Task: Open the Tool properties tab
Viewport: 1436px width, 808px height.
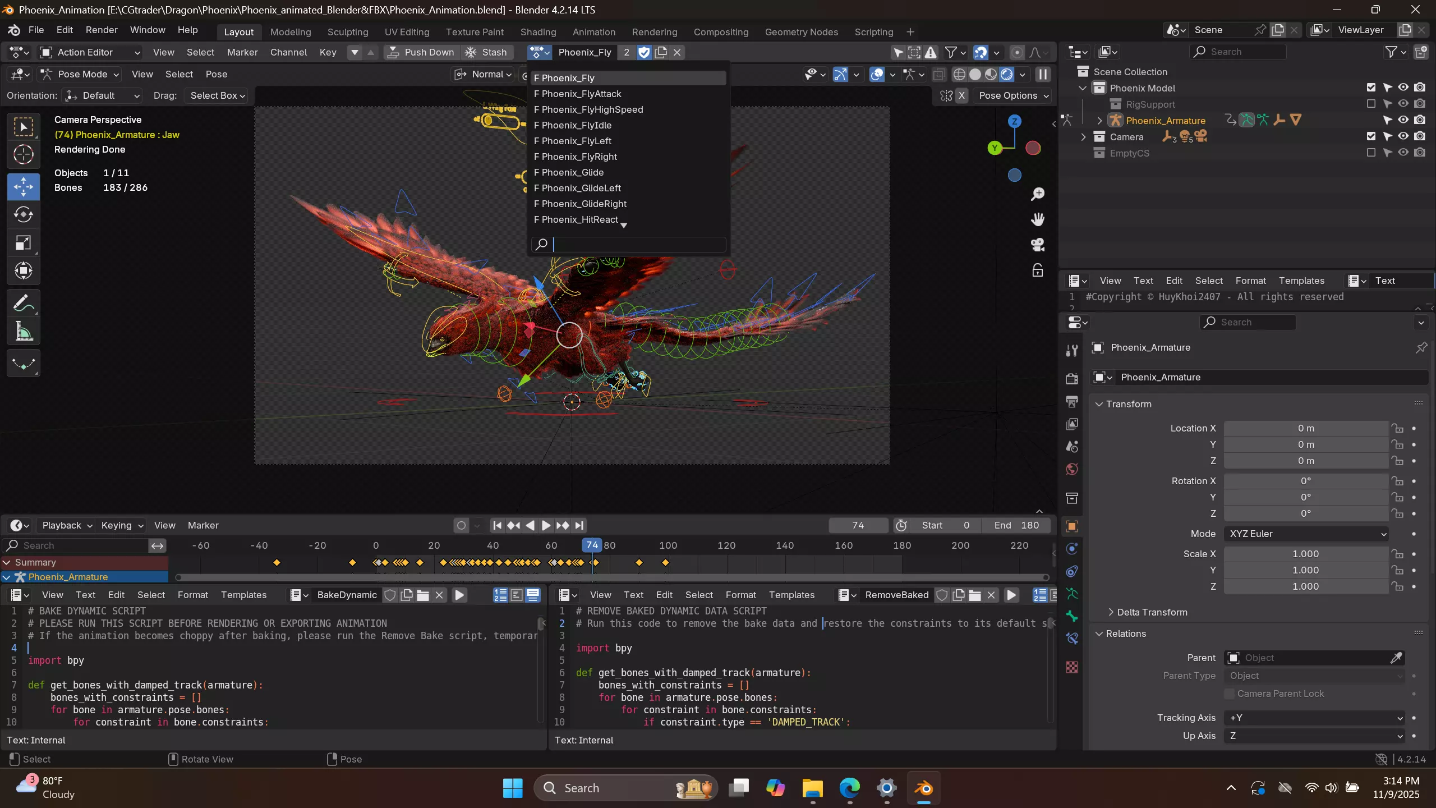Action: click(1072, 351)
